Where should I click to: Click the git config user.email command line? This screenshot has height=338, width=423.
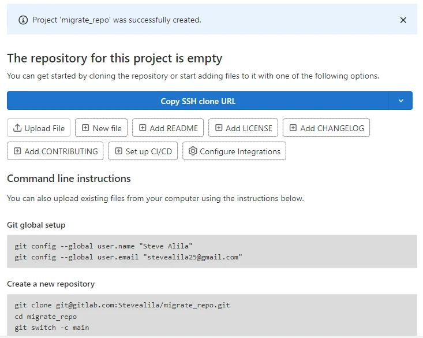(x=128, y=257)
